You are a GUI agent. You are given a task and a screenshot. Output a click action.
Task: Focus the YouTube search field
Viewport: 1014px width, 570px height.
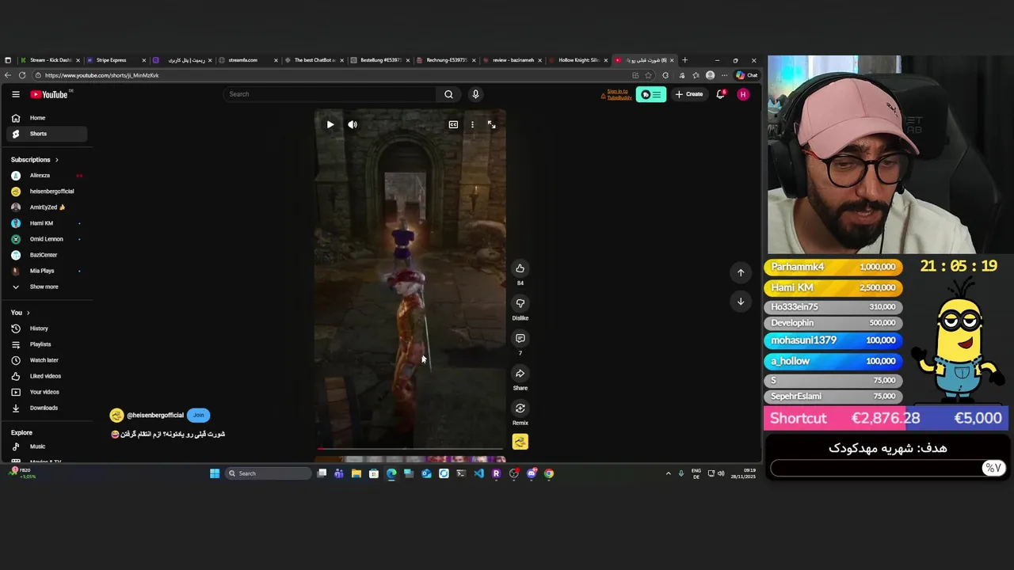tap(329, 94)
